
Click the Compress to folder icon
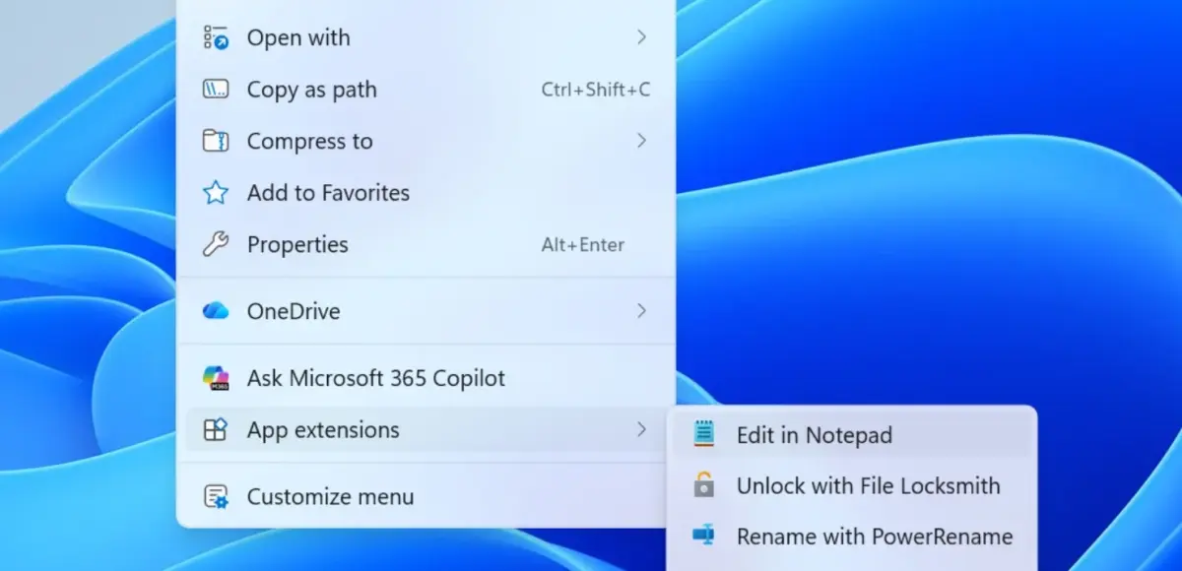(216, 141)
